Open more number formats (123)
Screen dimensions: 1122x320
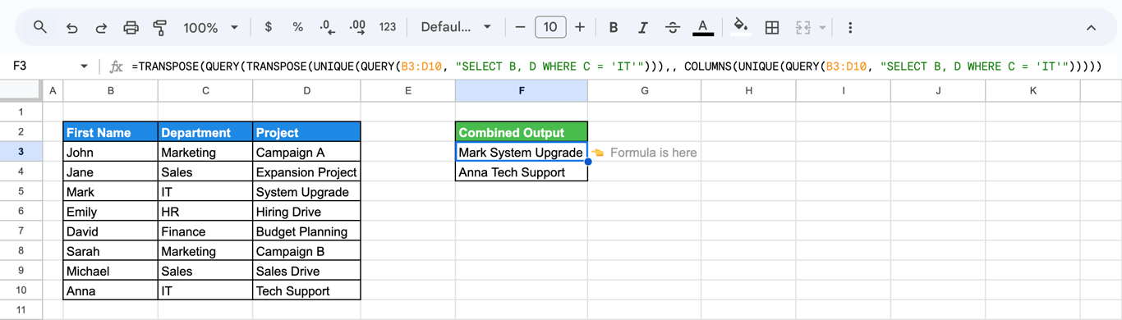coord(388,27)
